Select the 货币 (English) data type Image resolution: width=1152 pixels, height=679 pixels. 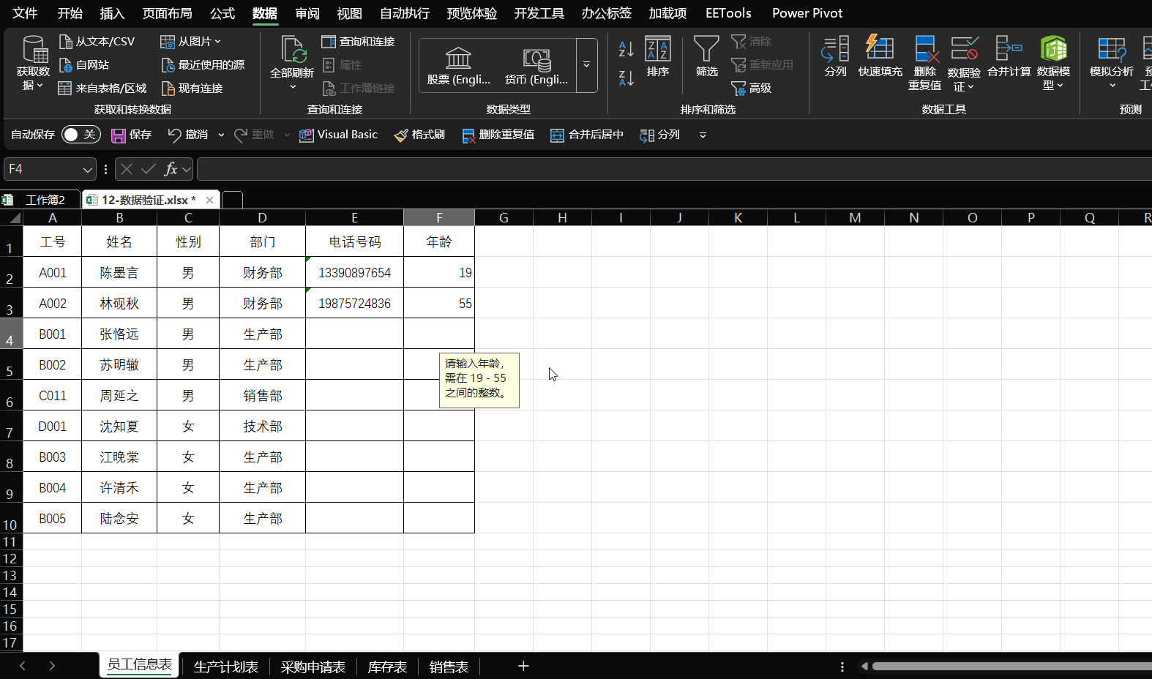pyautogui.click(x=536, y=66)
